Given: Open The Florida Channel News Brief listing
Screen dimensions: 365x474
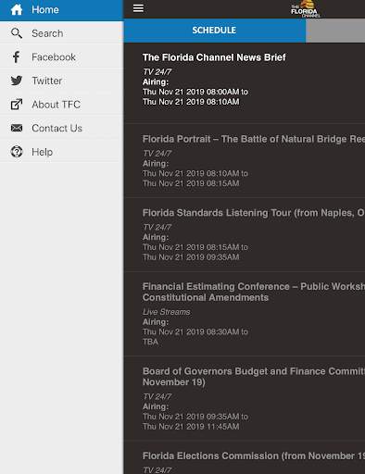Looking at the screenshot, I should click(x=245, y=82).
